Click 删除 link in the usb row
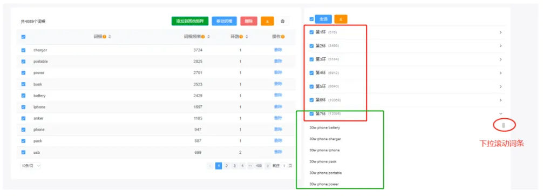Viewport: 543px width, 196px height. (x=278, y=152)
